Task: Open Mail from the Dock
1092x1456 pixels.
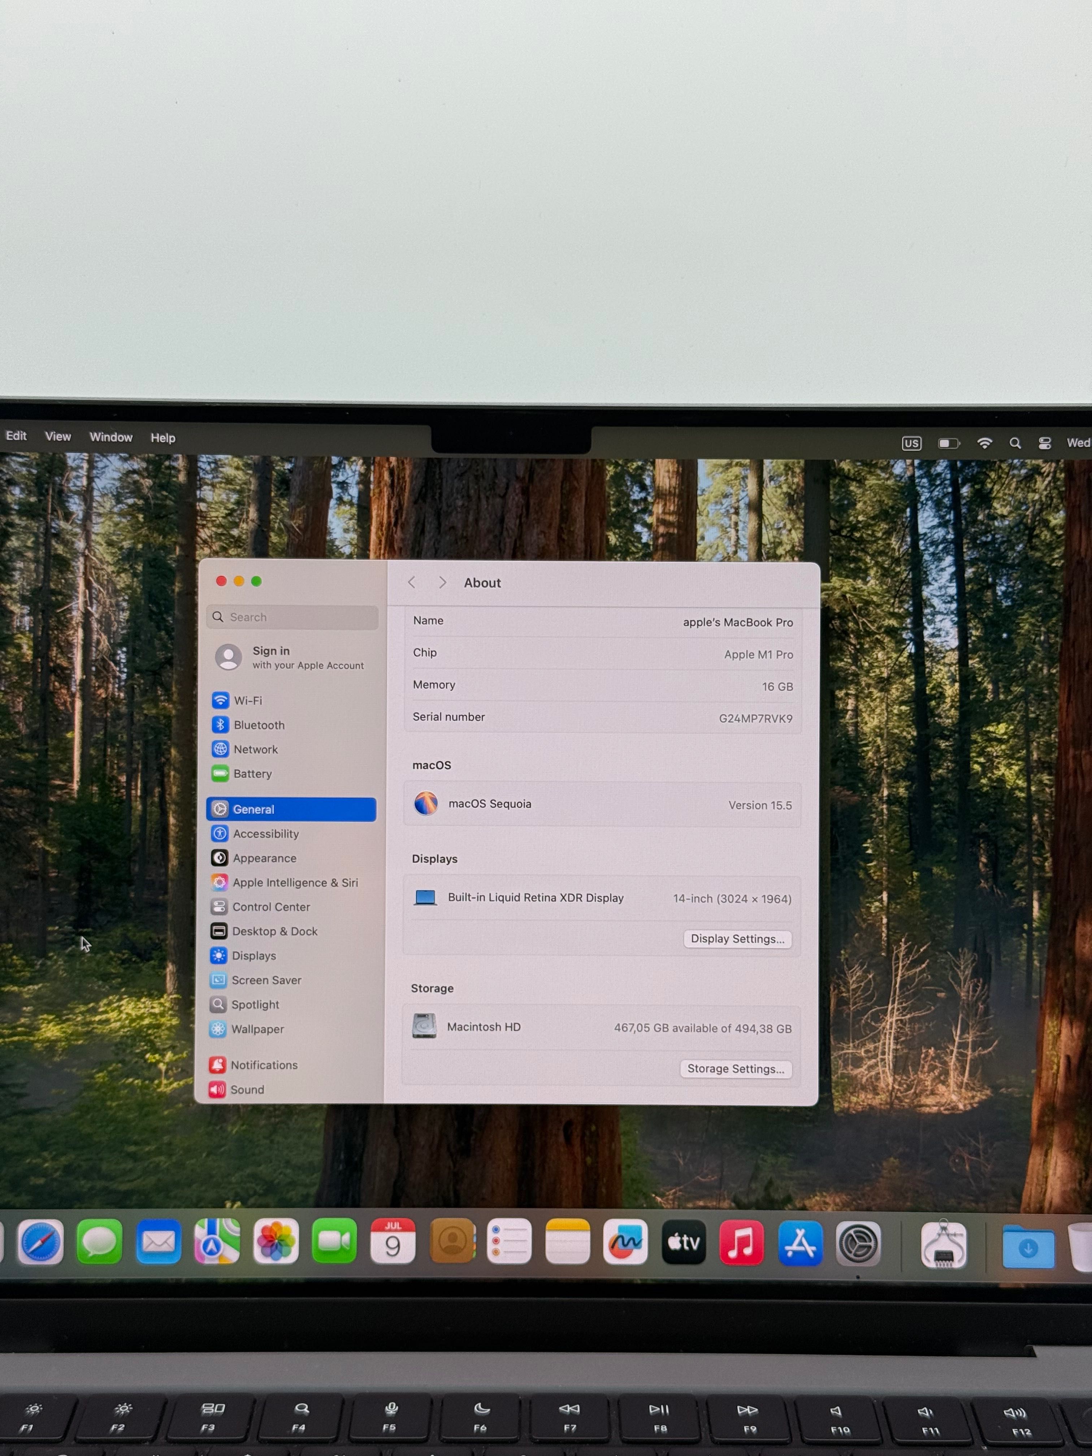Action: coord(159,1241)
